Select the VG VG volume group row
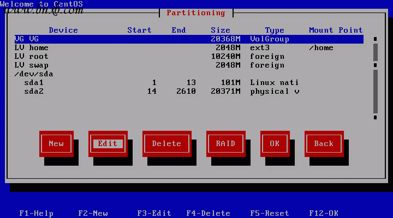This screenshot has width=393, height=218. [189, 39]
